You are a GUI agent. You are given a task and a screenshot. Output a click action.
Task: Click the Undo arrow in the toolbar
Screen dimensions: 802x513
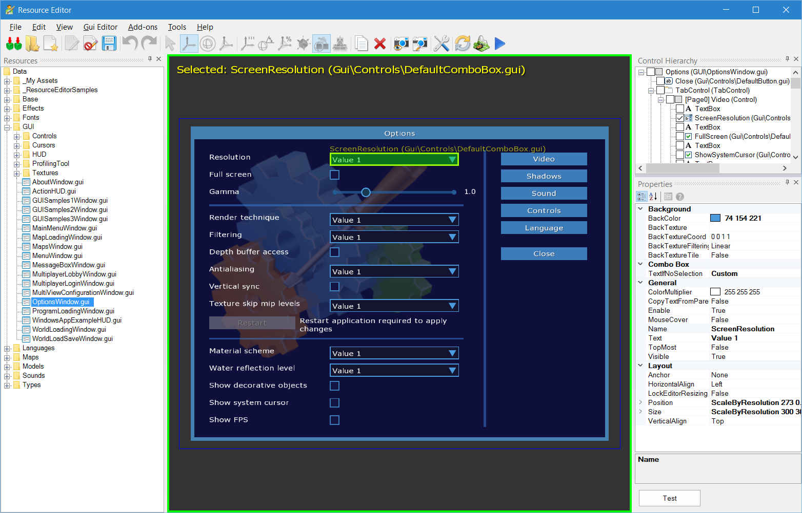coord(129,44)
